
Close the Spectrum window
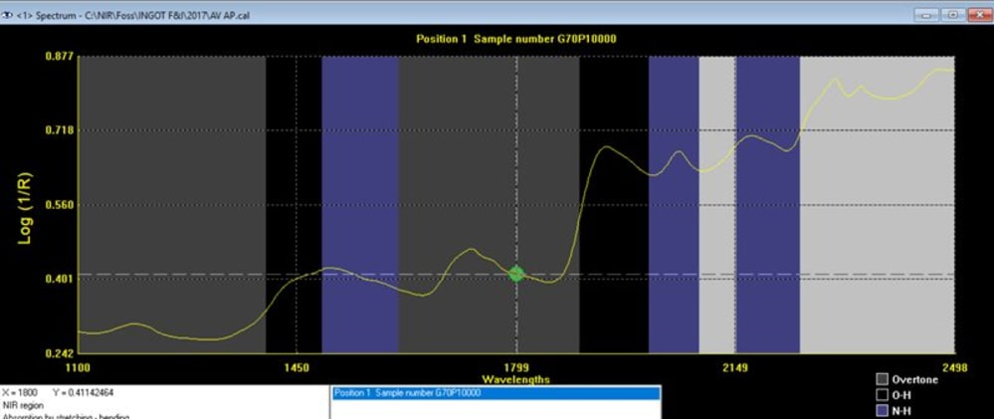978,15
